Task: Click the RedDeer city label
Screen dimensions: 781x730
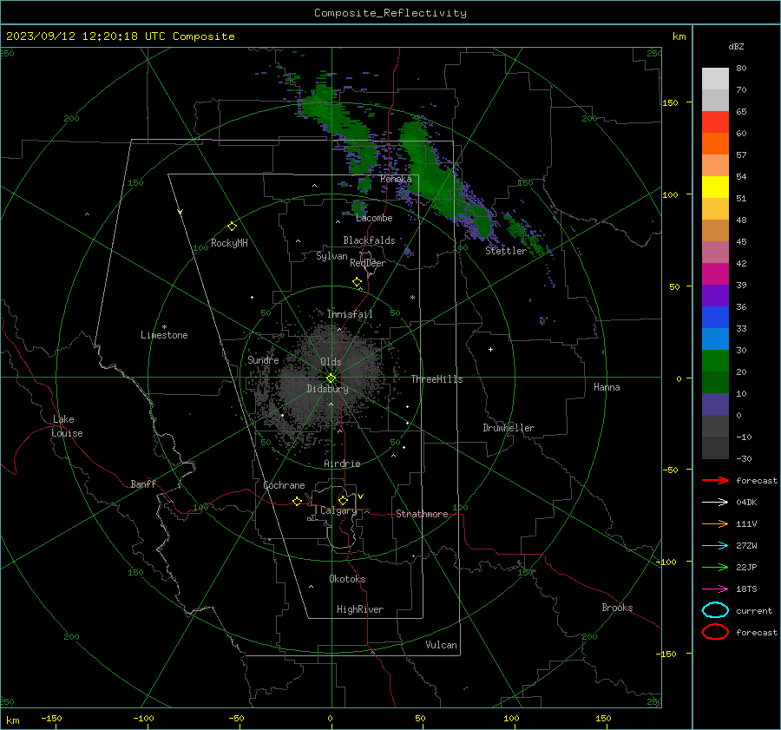Action: 368,263
